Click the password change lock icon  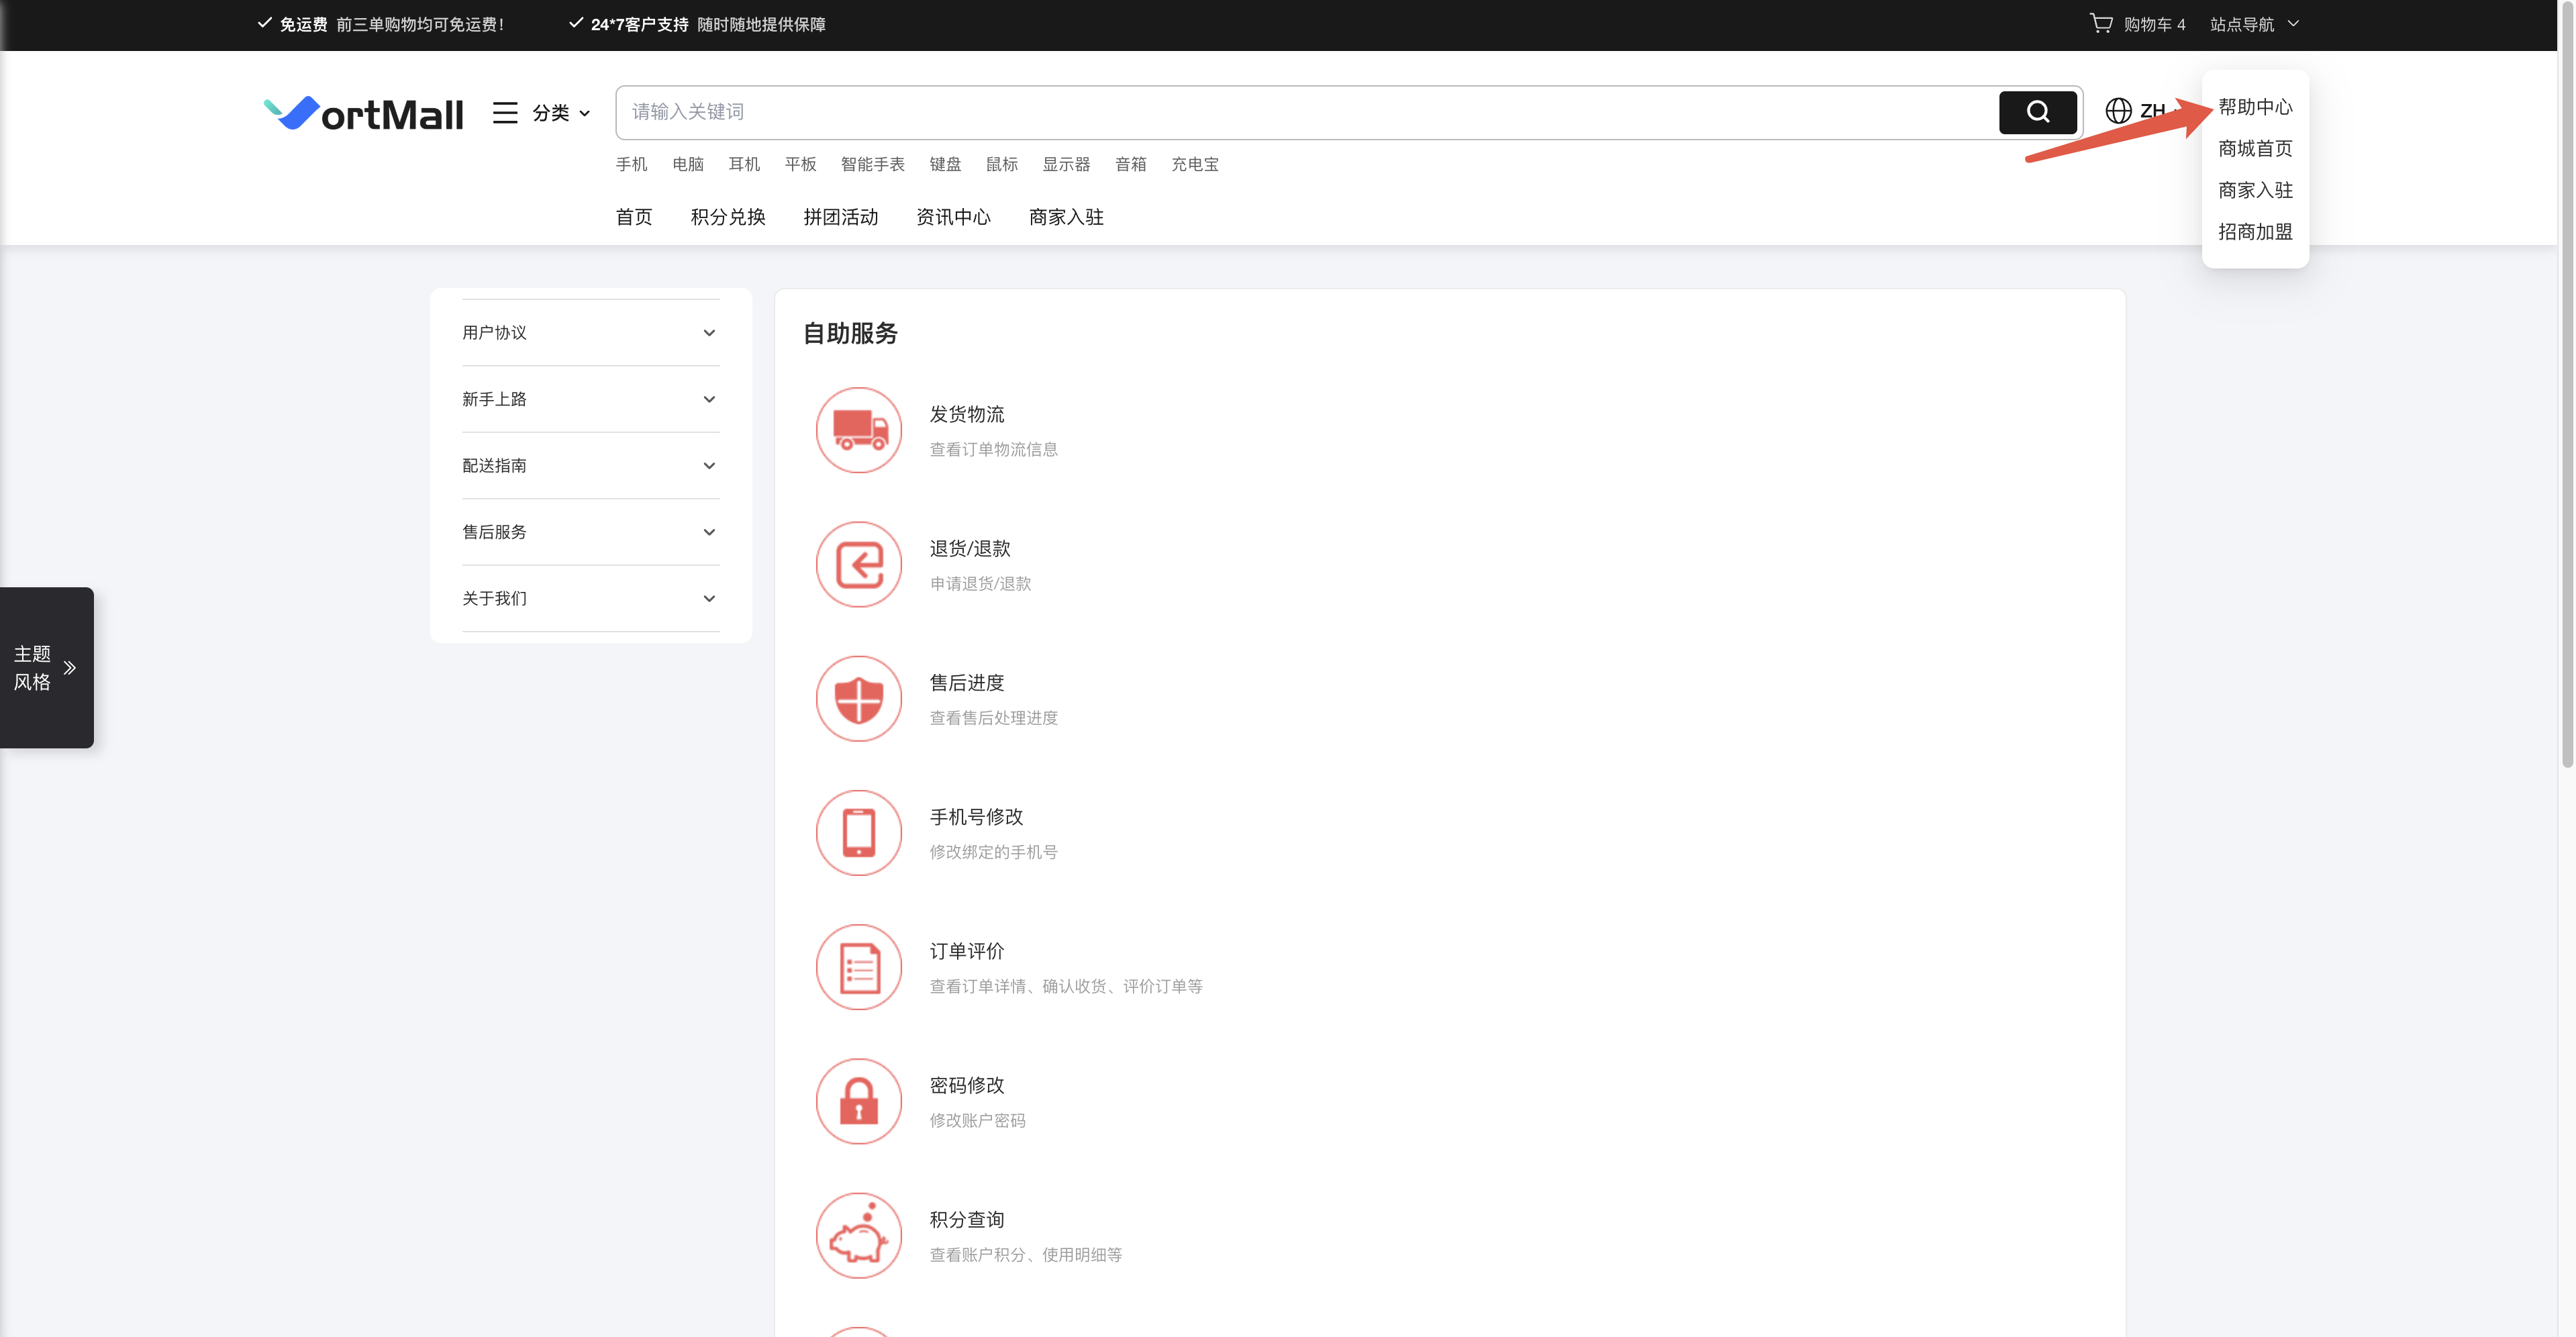click(858, 1101)
